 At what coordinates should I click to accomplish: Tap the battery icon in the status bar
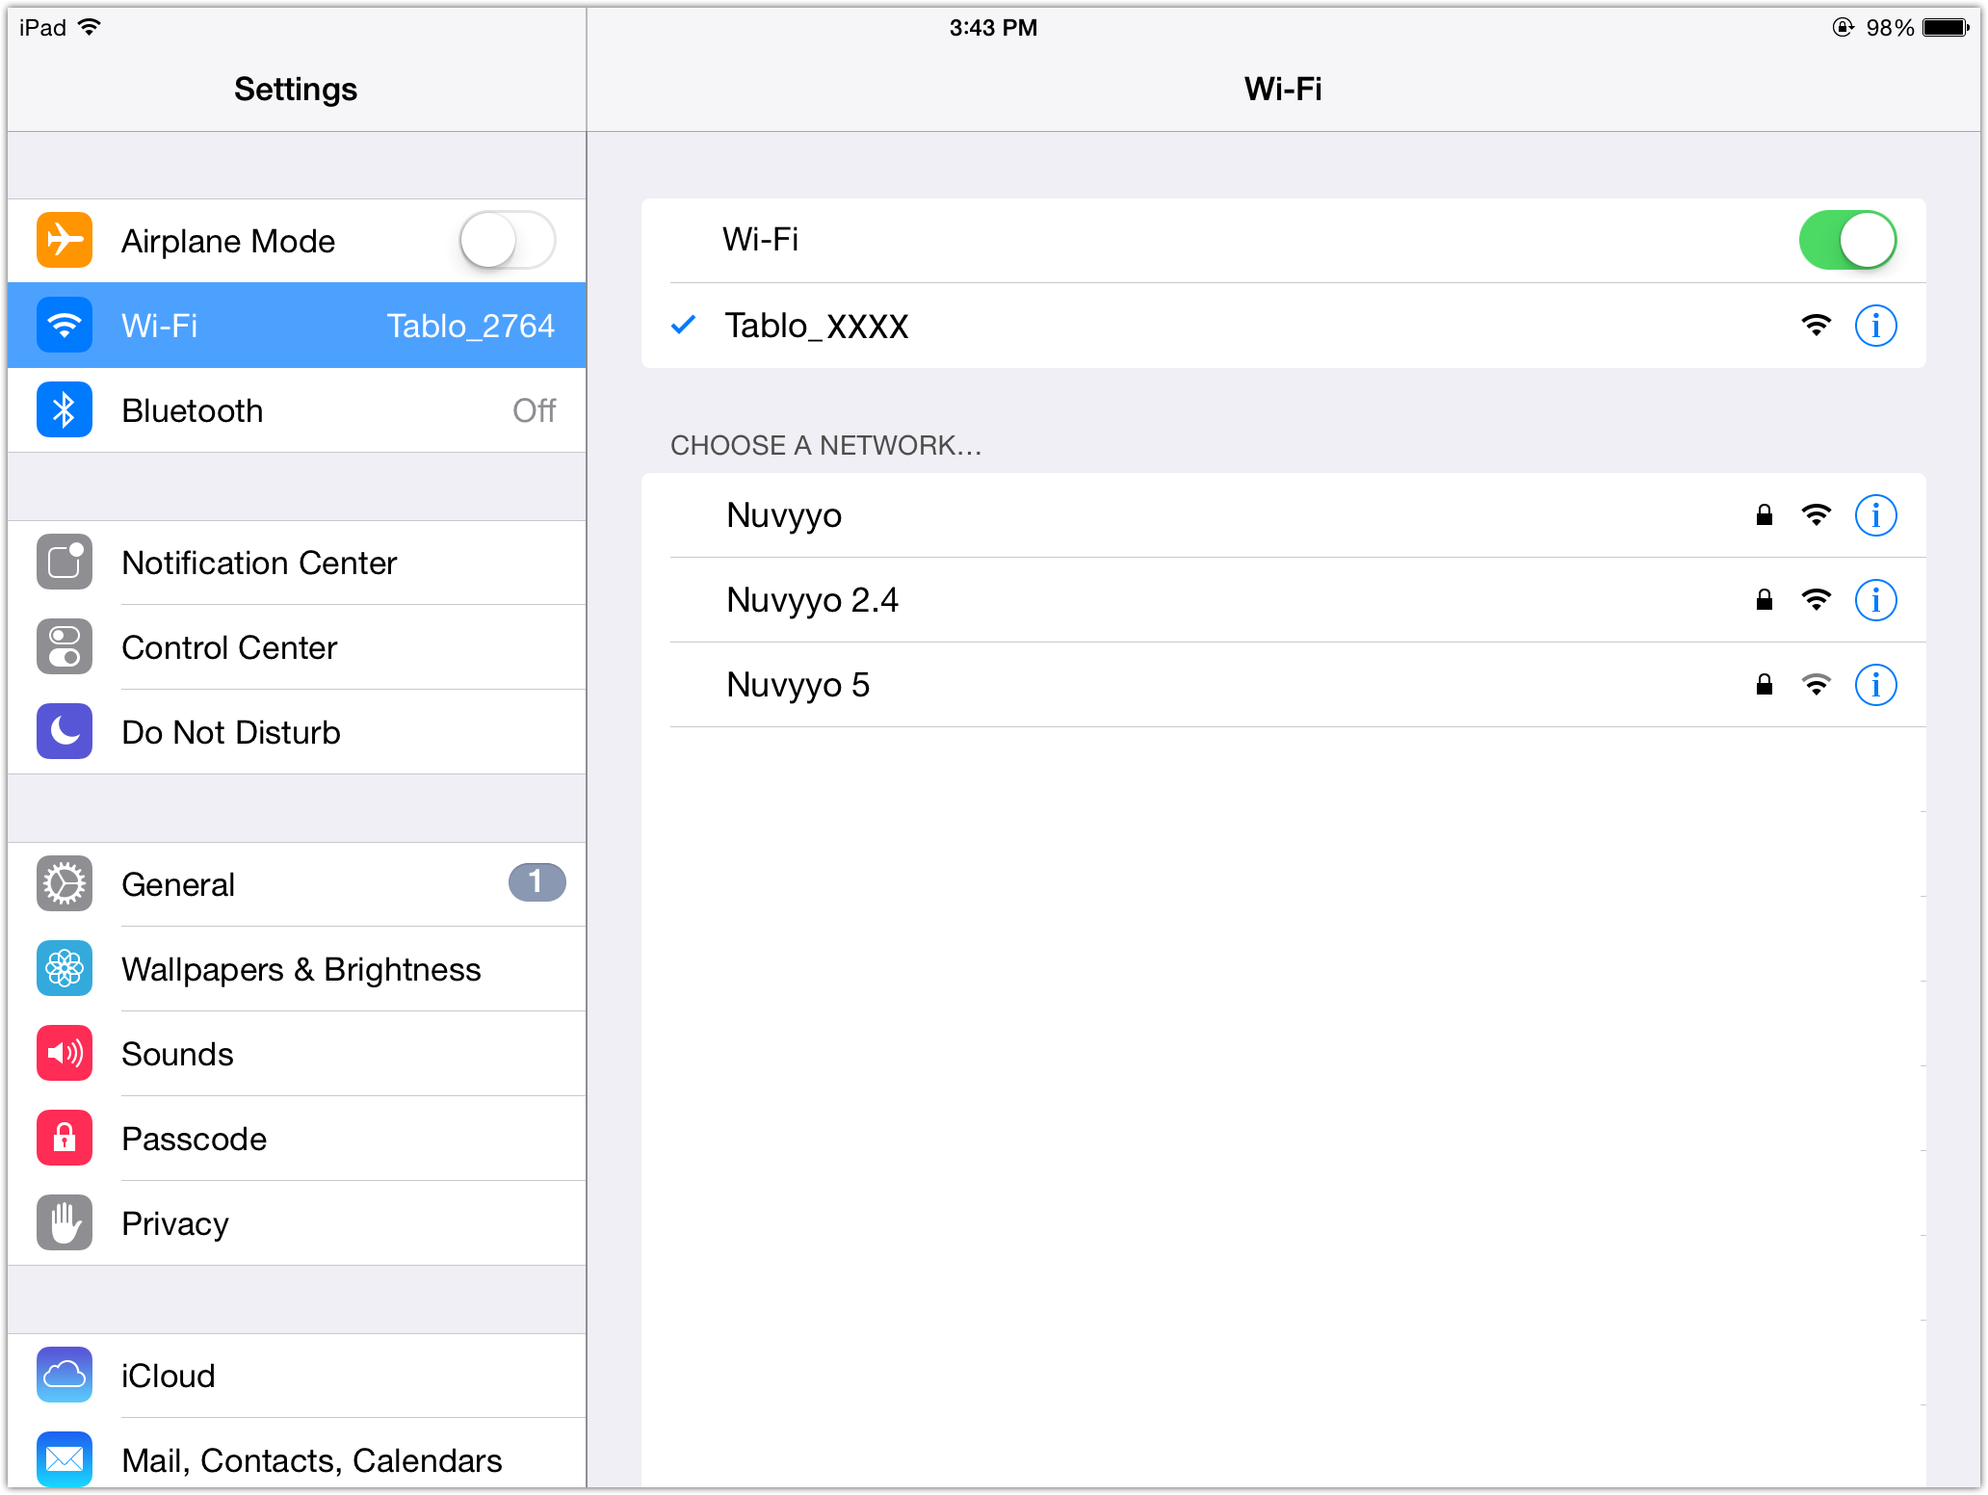[1946, 27]
